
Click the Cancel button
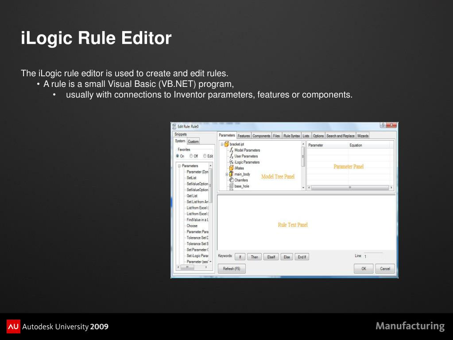tap(385, 269)
